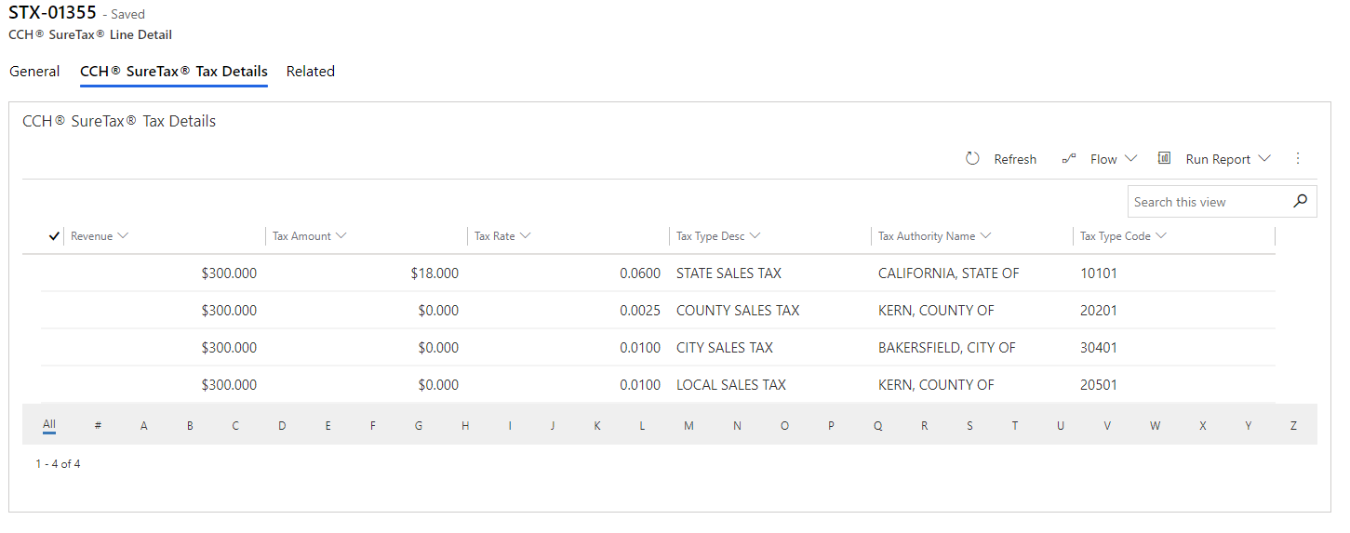Viewport: 1350px width, 533px height.
Task: Click the $300.000 revenue in state tax row
Action: [x=229, y=273]
